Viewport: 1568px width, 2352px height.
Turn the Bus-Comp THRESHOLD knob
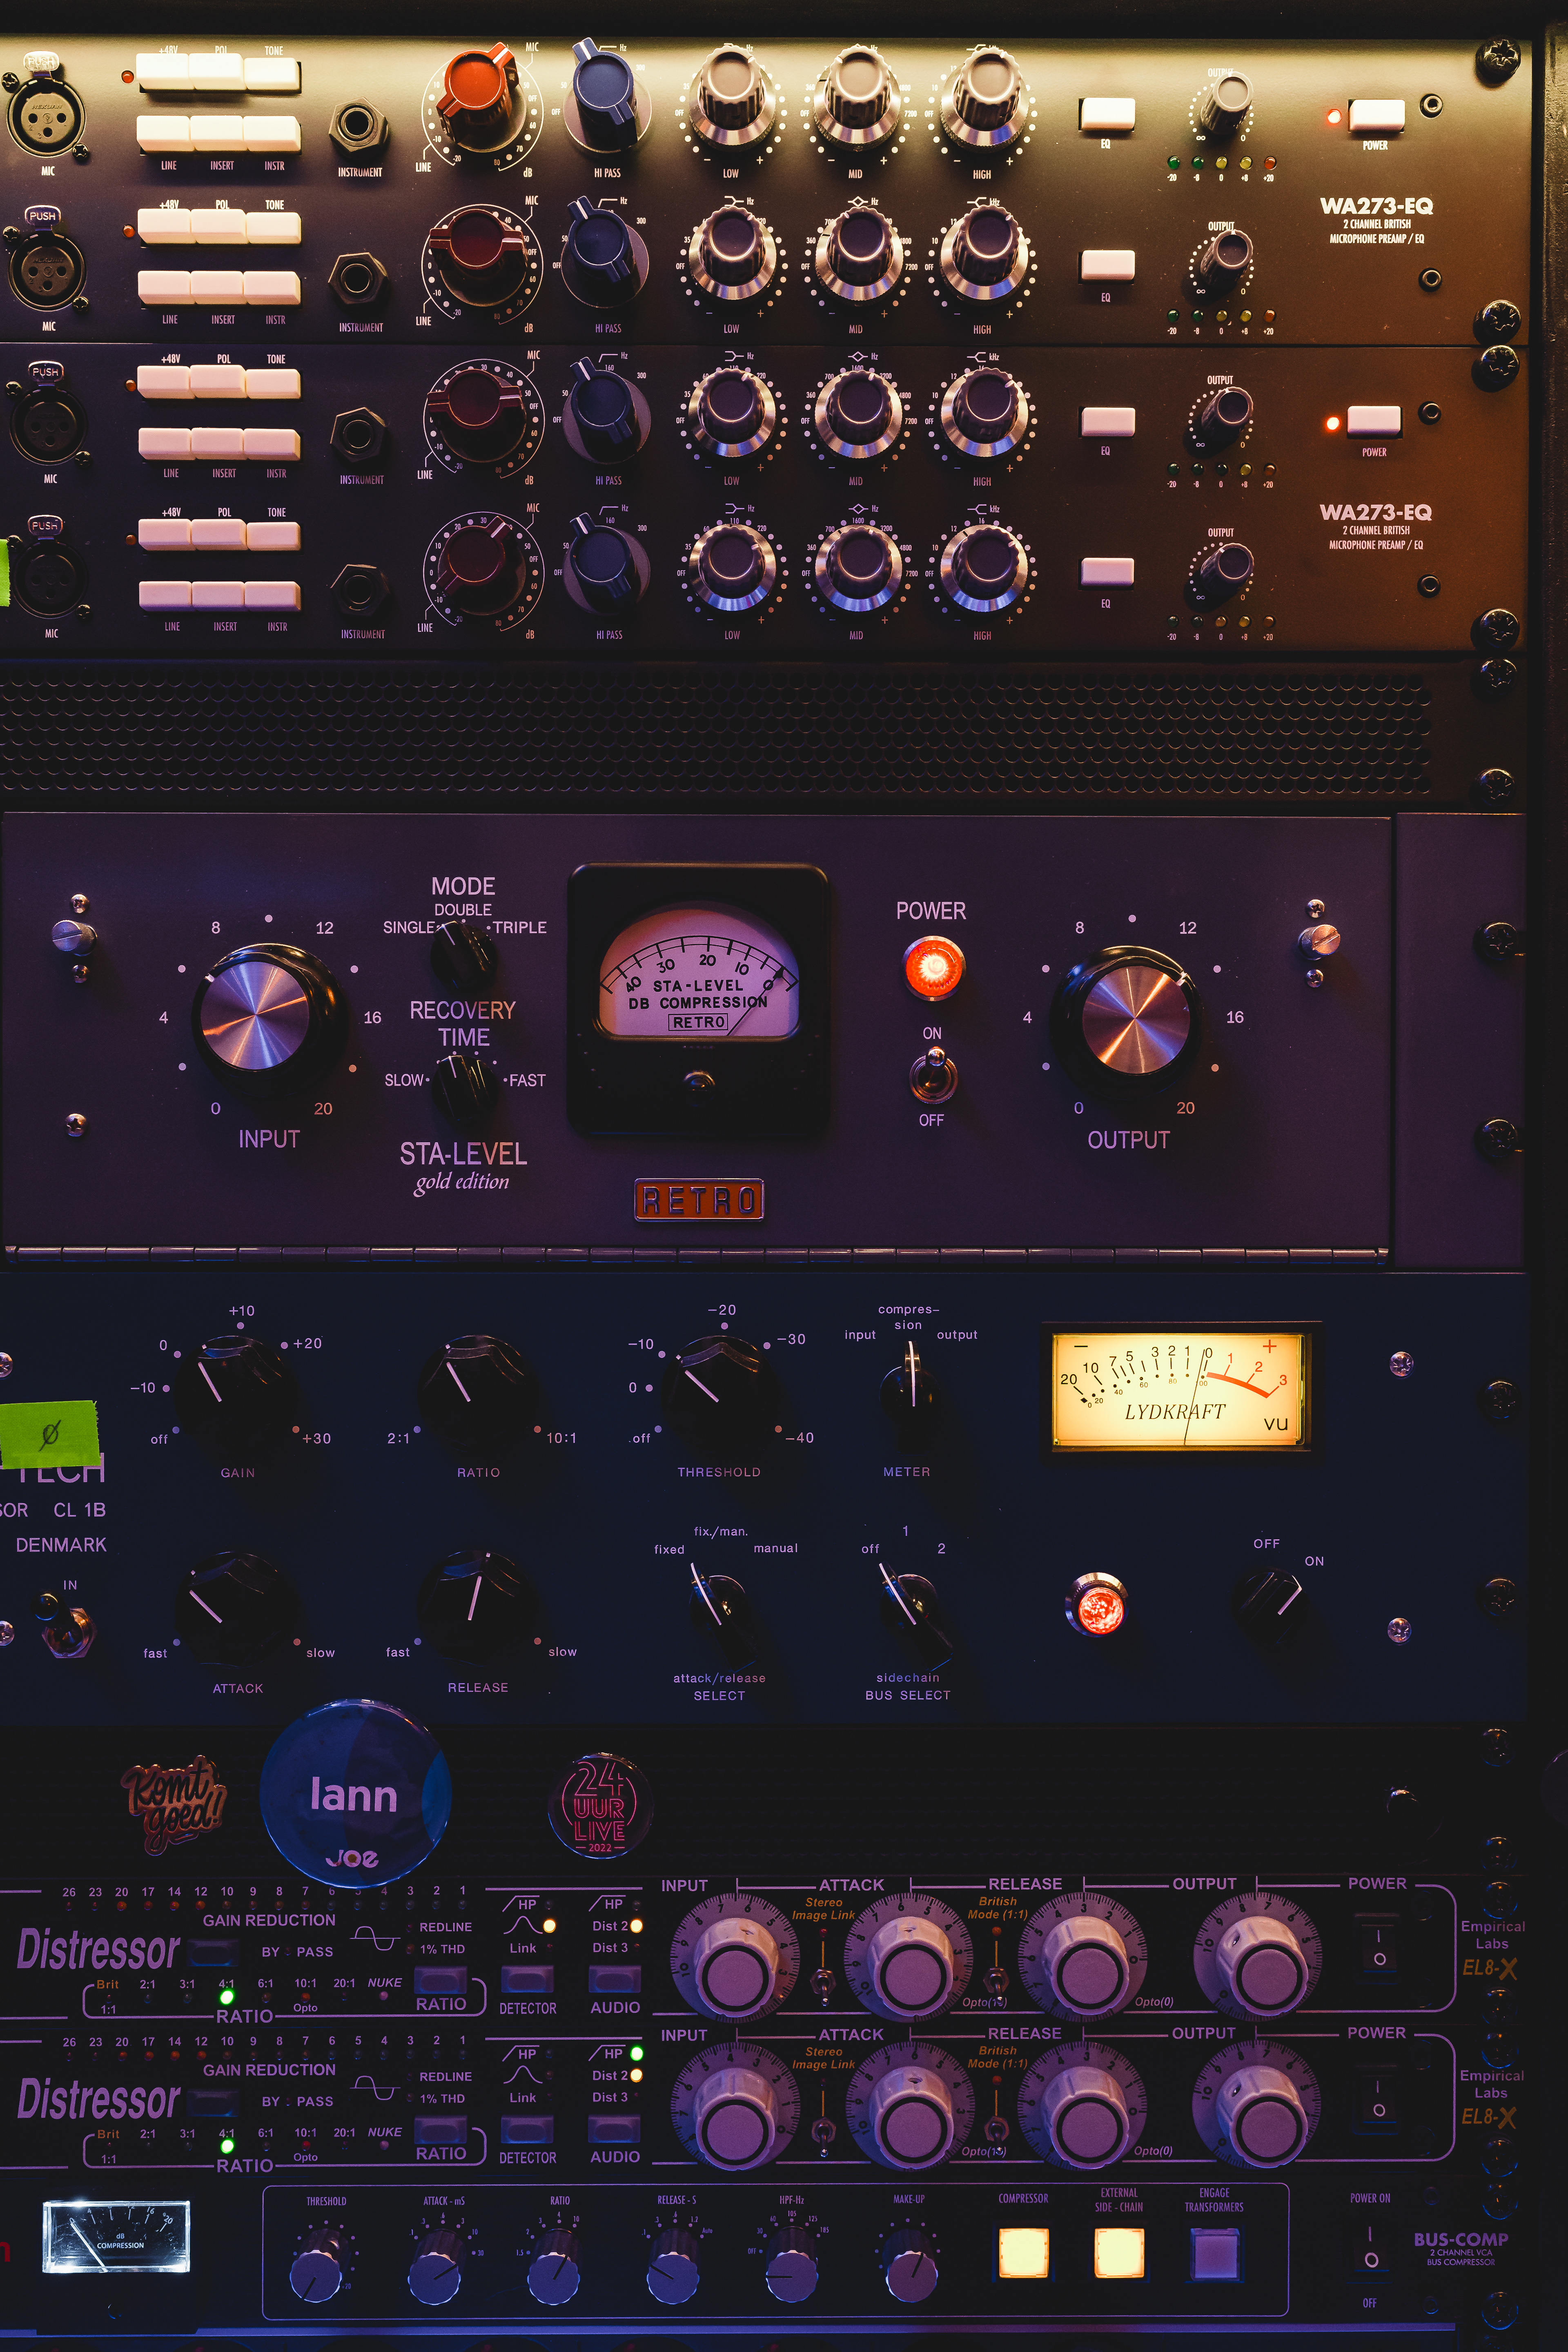pyautogui.click(x=317, y=2270)
